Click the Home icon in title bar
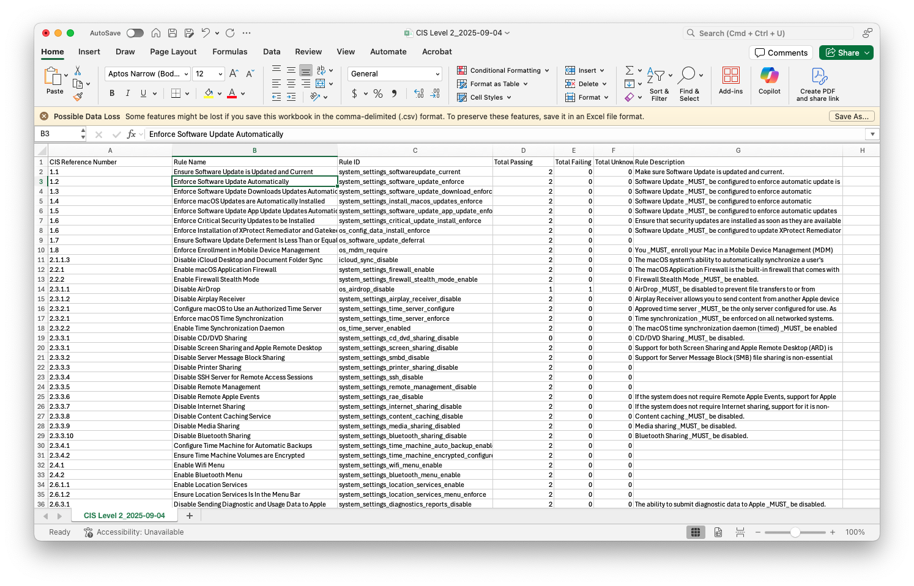Viewport: 914px width, 586px height. pyautogui.click(x=156, y=33)
